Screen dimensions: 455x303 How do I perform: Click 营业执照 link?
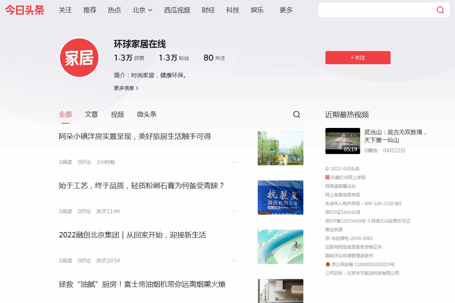[x=334, y=230]
